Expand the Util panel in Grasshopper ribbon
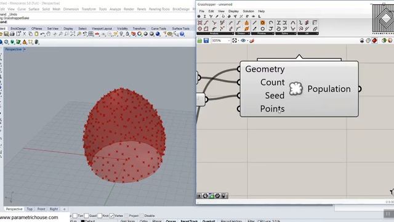394x222 pixels. pyautogui.click(x=308, y=33)
